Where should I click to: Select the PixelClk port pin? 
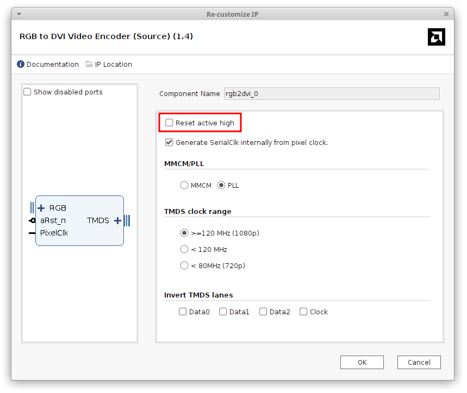(x=32, y=233)
